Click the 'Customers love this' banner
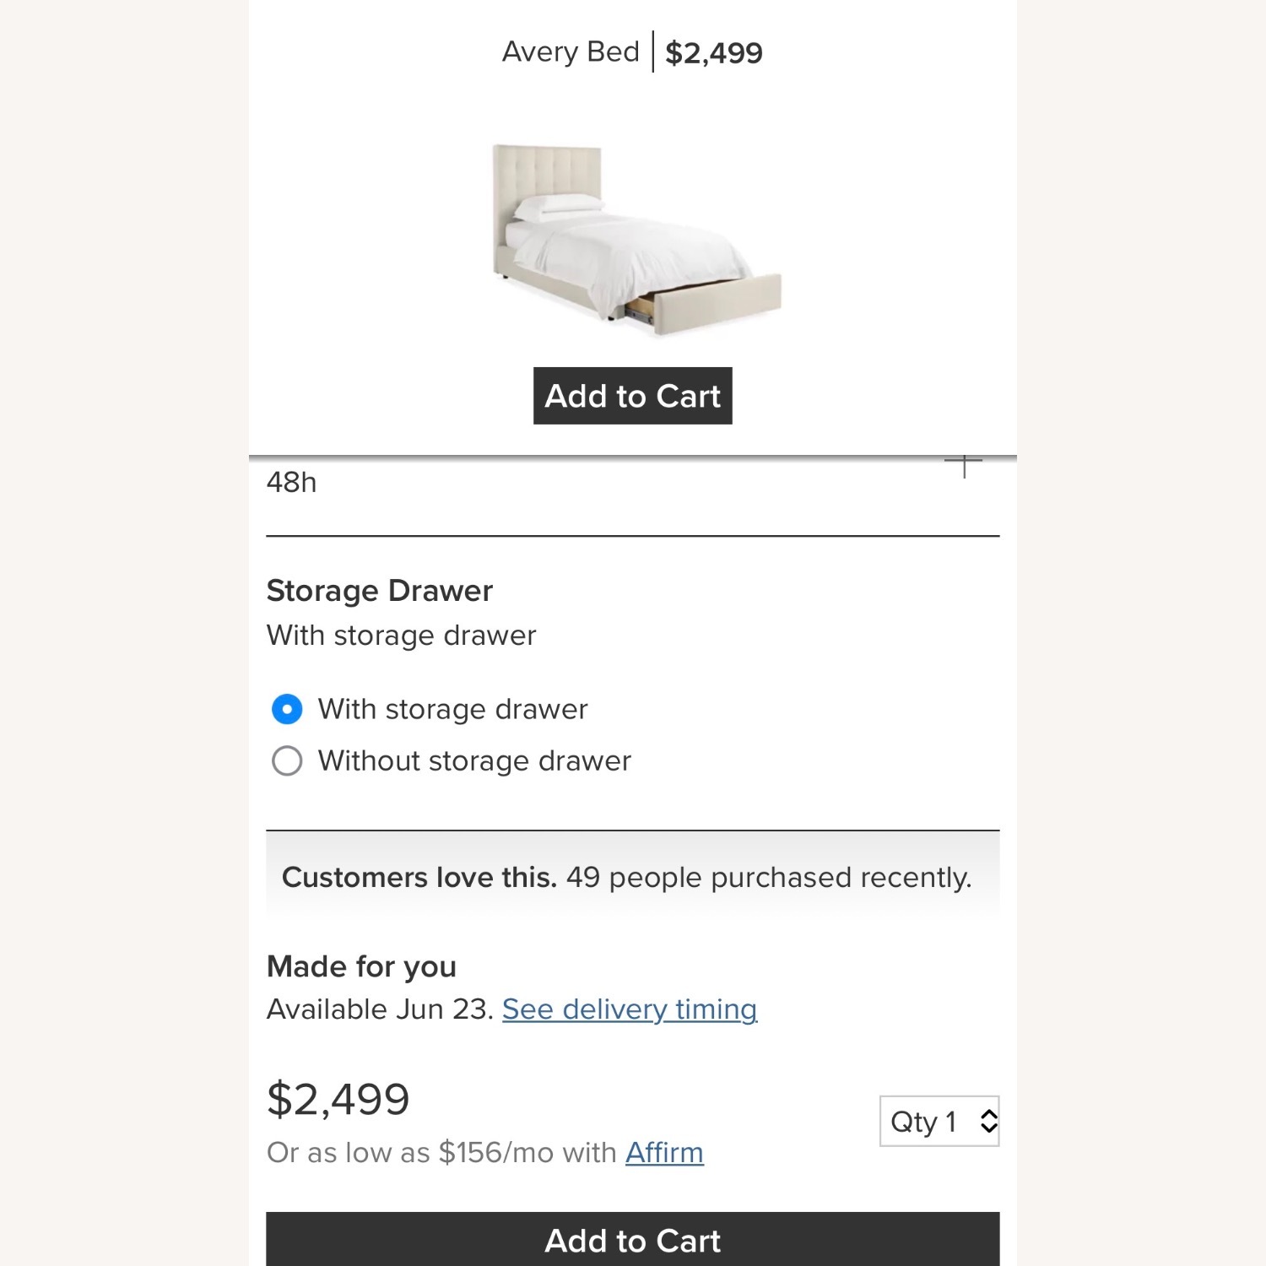 point(626,878)
